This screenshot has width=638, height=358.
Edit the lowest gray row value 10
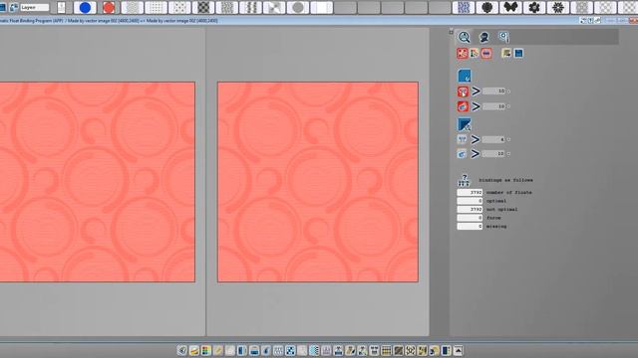click(x=494, y=154)
